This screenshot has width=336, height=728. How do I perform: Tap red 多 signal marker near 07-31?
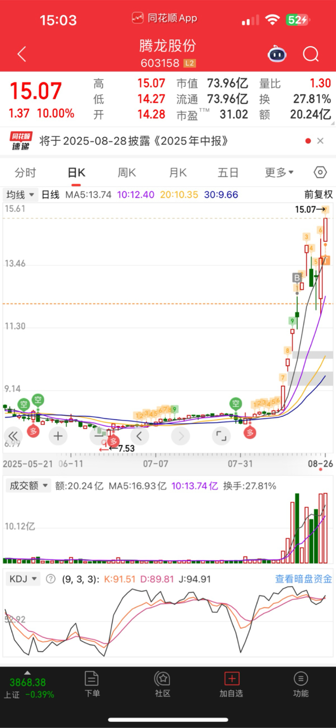250,433
